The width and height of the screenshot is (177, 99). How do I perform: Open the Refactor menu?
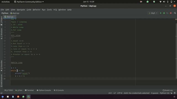37,10
